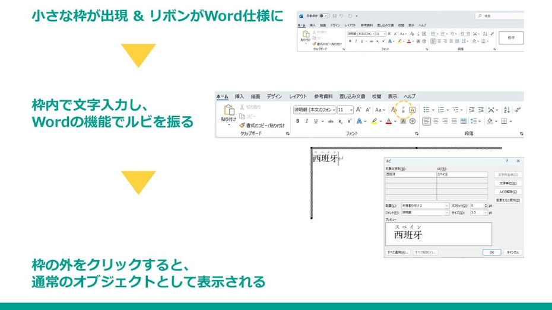Open the ヘルプ tab in the larger ribbon
The width and height of the screenshot is (552, 310).
click(410, 96)
